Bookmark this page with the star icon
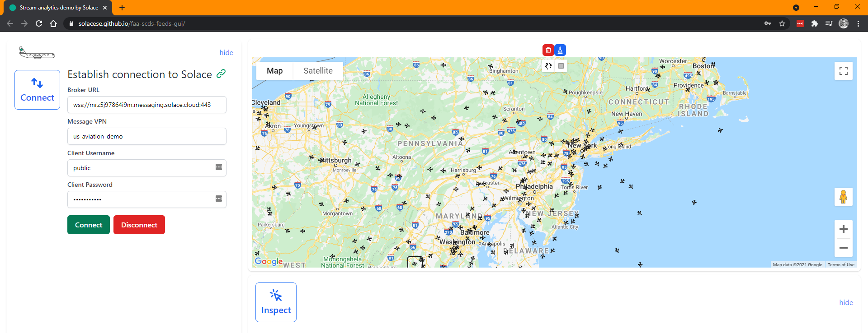The image size is (868, 333). pos(782,23)
